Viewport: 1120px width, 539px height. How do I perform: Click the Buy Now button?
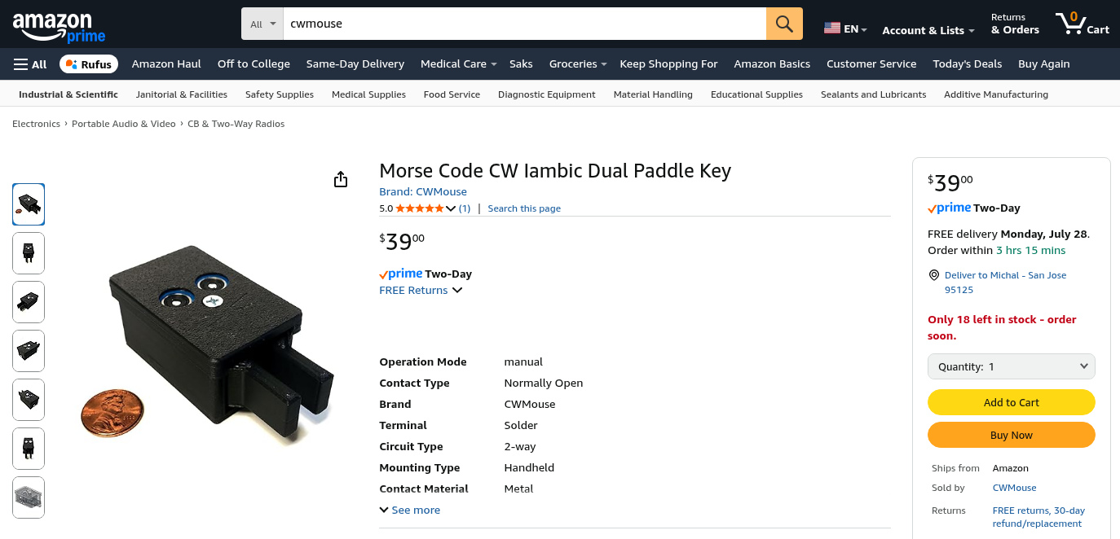coord(1012,435)
